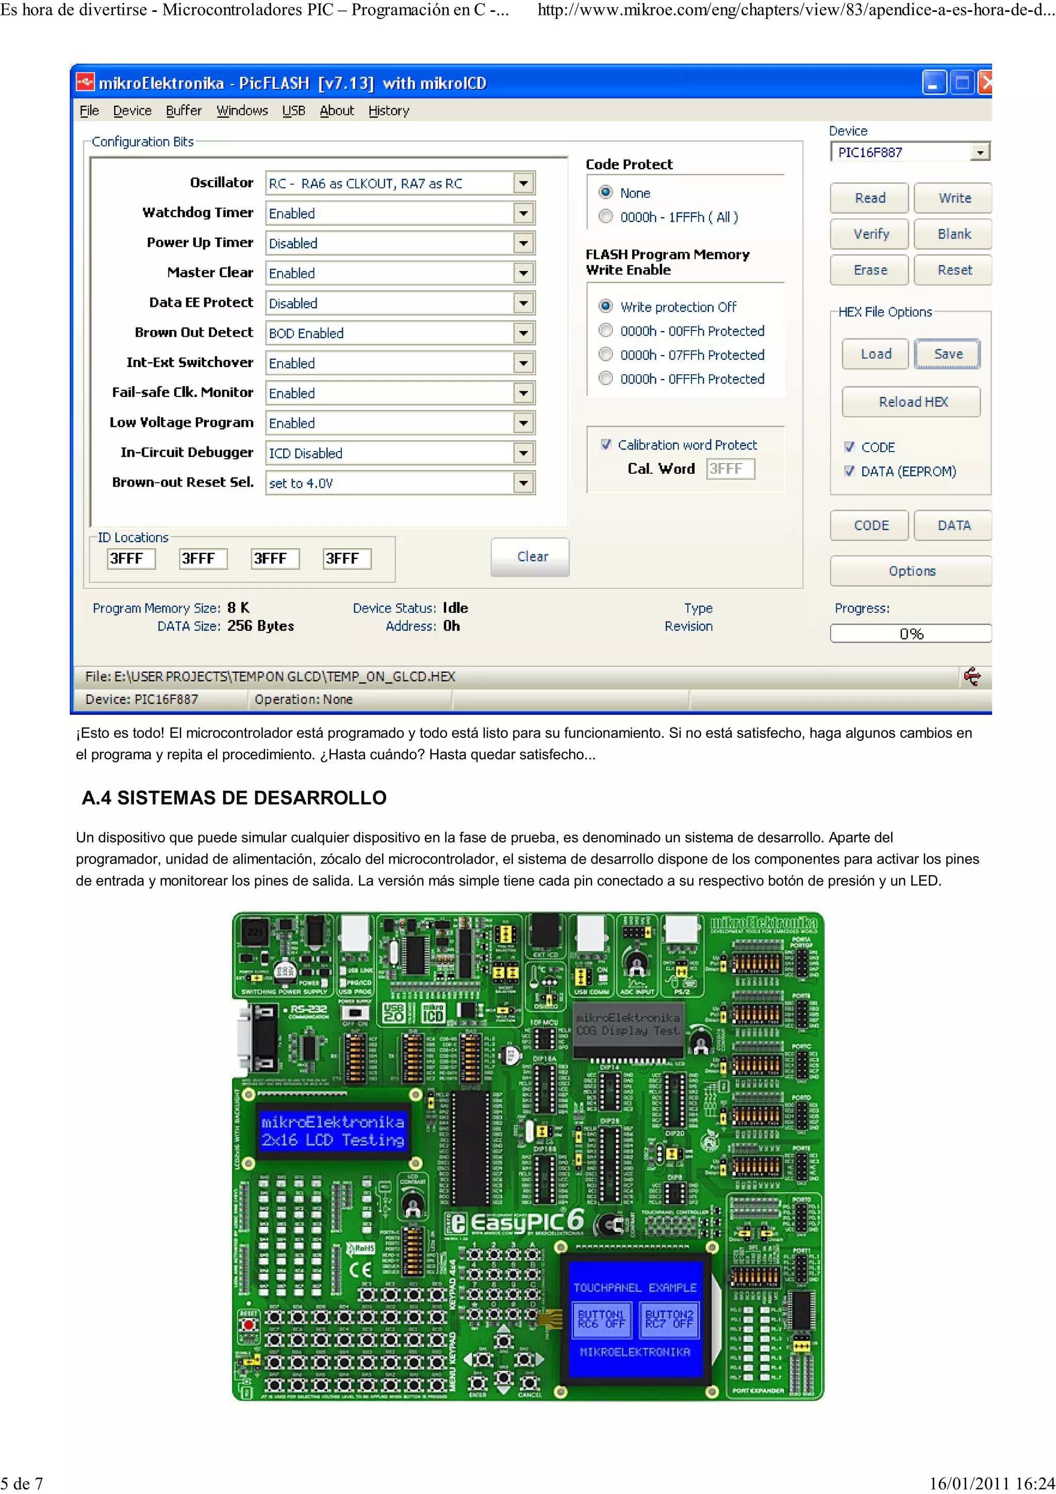Click the EasyPIC6 board image

pos(527,1156)
